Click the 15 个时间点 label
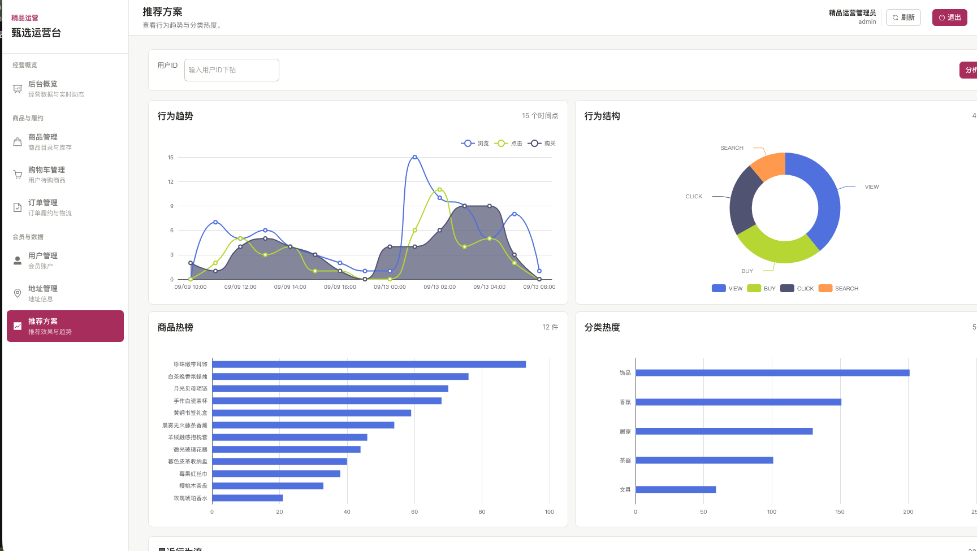Screen dimensions: 977x551 click(x=540, y=116)
